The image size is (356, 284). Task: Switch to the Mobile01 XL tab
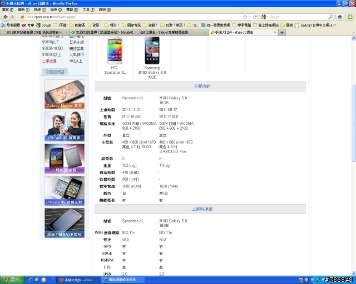[104, 32]
